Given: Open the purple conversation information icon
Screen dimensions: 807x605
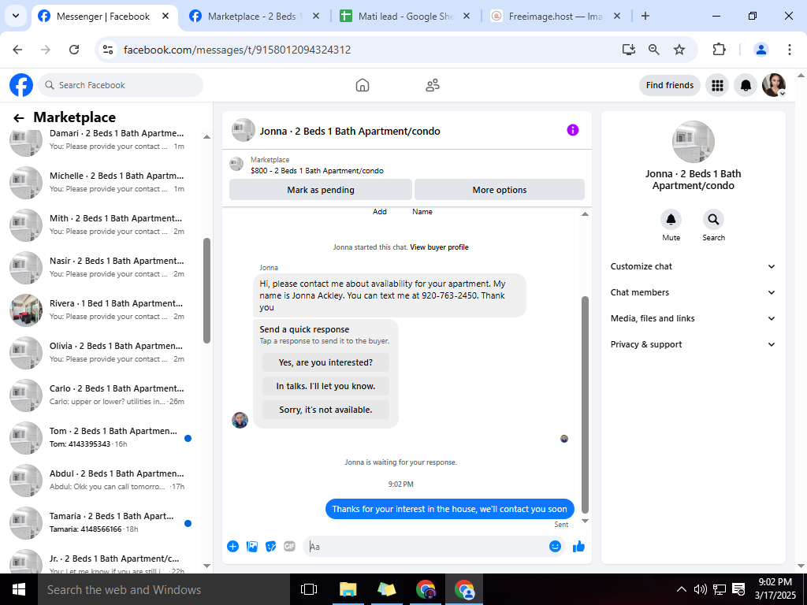Looking at the screenshot, I should (x=572, y=130).
